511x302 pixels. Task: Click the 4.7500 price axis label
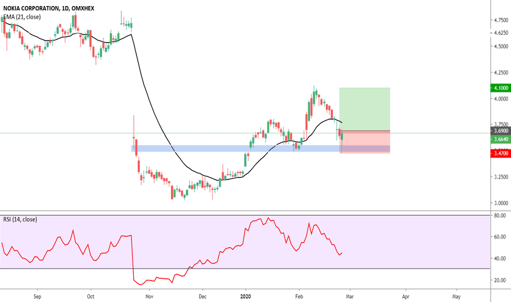tap(501, 20)
